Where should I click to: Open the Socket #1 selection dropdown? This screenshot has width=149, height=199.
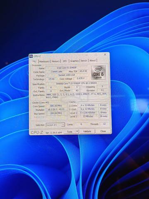(x=55, y=125)
